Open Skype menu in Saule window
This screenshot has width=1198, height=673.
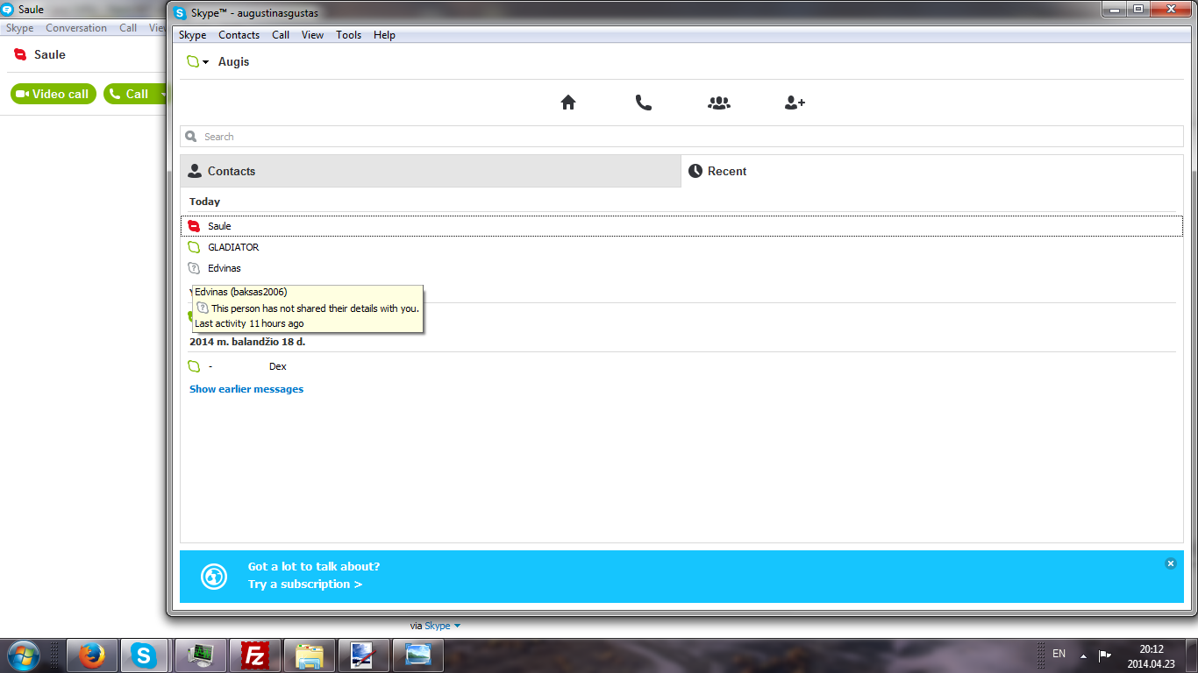19,28
